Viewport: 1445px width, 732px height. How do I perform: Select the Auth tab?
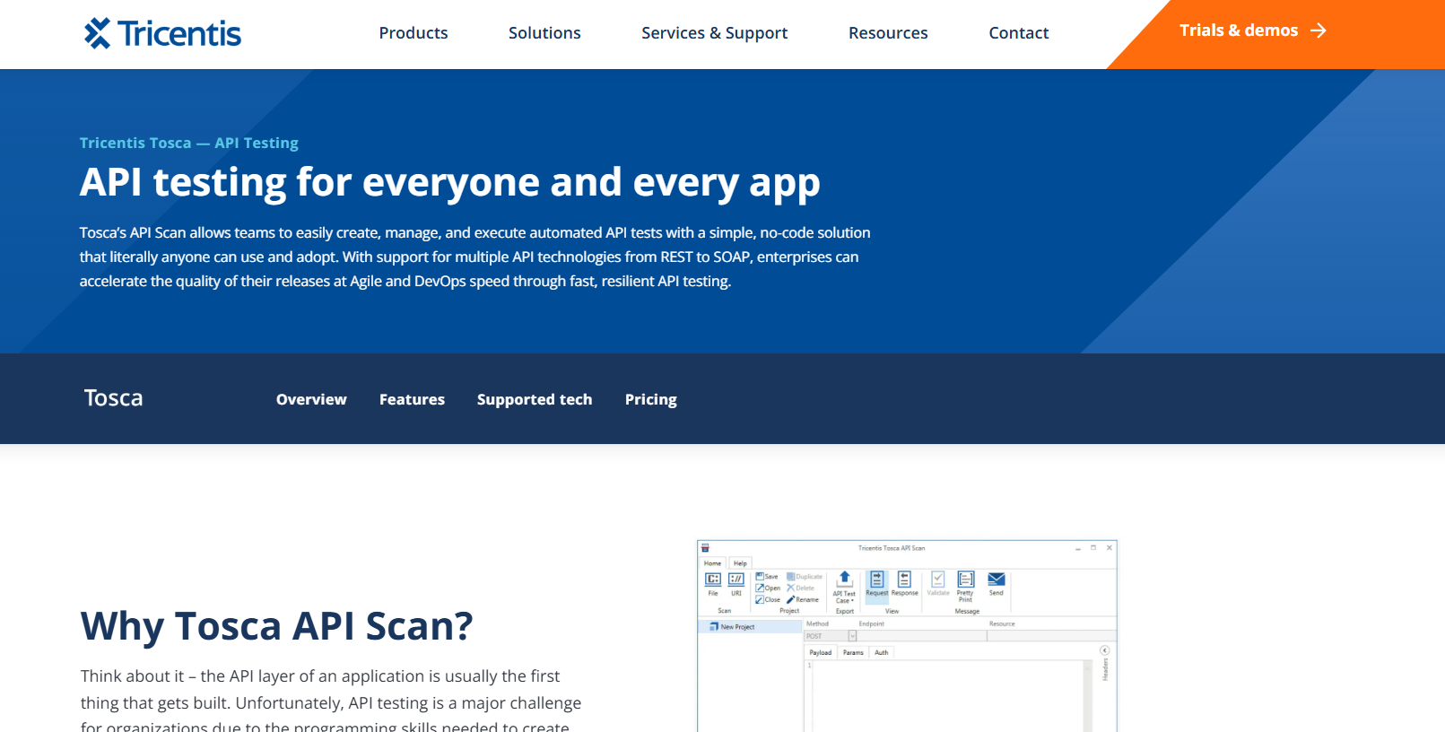882,652
